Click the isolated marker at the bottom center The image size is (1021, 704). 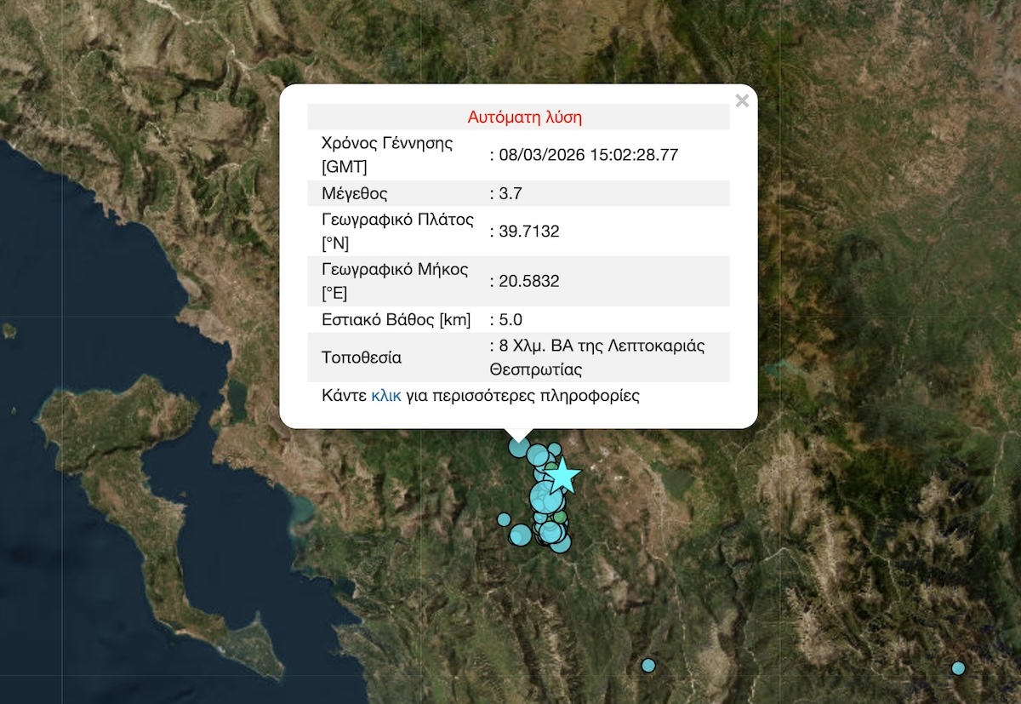point(648,667)
